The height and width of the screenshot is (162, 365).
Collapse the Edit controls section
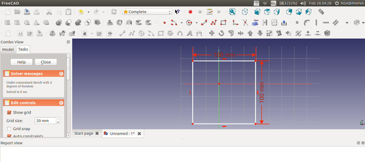(x=61, y=103)
